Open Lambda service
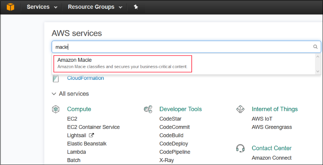 76,152
